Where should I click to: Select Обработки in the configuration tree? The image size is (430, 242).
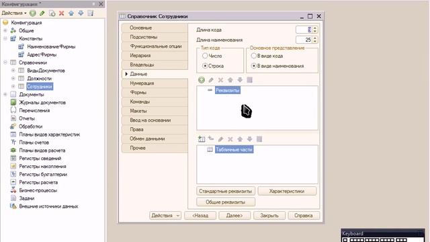(x=30, y=126)
